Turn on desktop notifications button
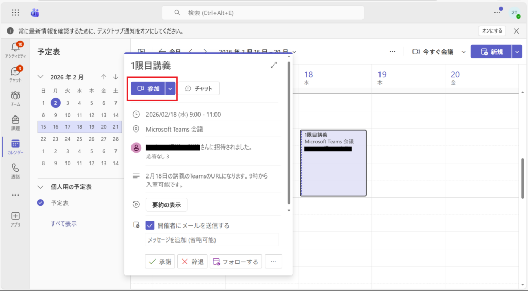Screen dimensions: 528x291 492,31
